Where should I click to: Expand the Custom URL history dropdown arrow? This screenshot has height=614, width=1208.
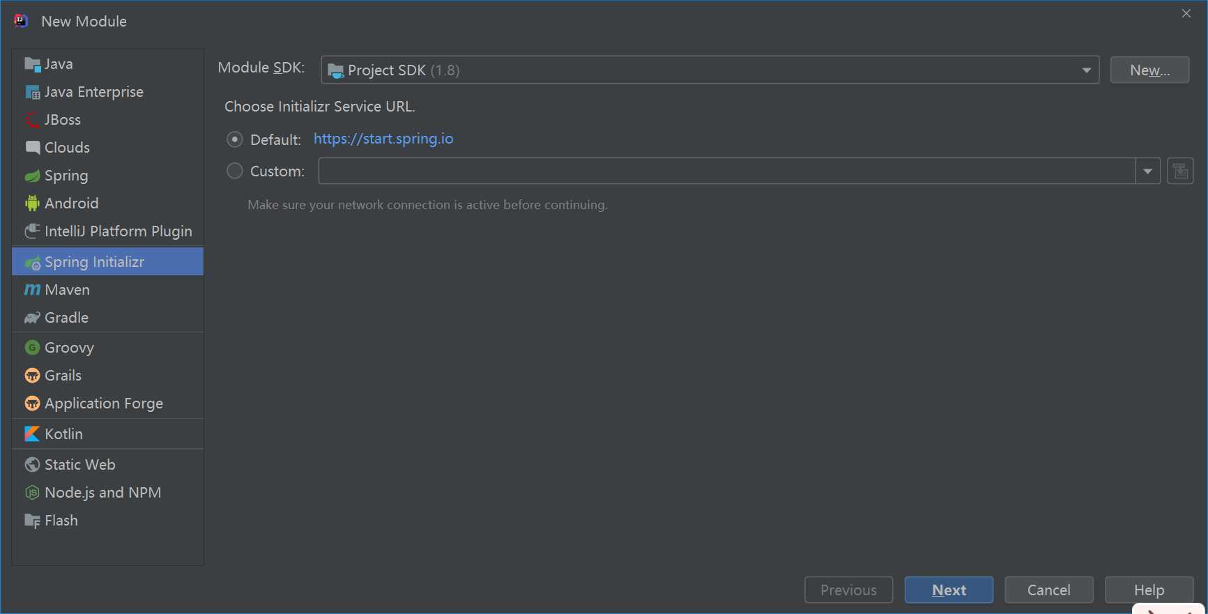[x=1147, y=171]
